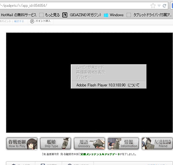Viewport: 173px width, 165px height.
Task: Open 艦娘 Ship Type button
Action: pyautogui.click(x=55, y=144)
